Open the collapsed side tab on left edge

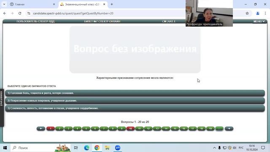point(2,108)
